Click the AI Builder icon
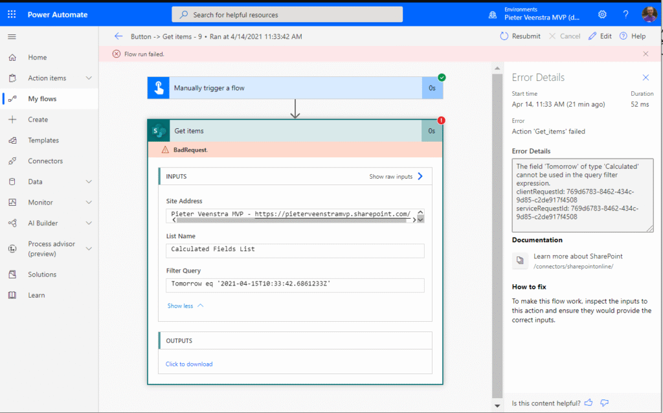Image resolution: width=663 pixels, height=413 pixels. click(13, 223)
